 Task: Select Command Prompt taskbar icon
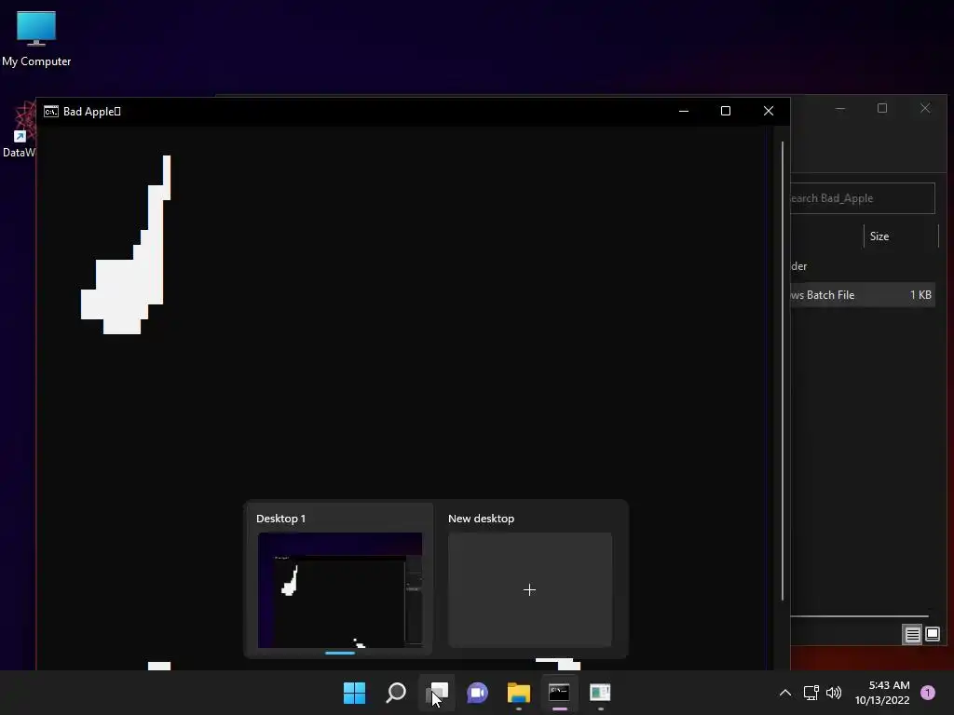(x=559, y=693)
